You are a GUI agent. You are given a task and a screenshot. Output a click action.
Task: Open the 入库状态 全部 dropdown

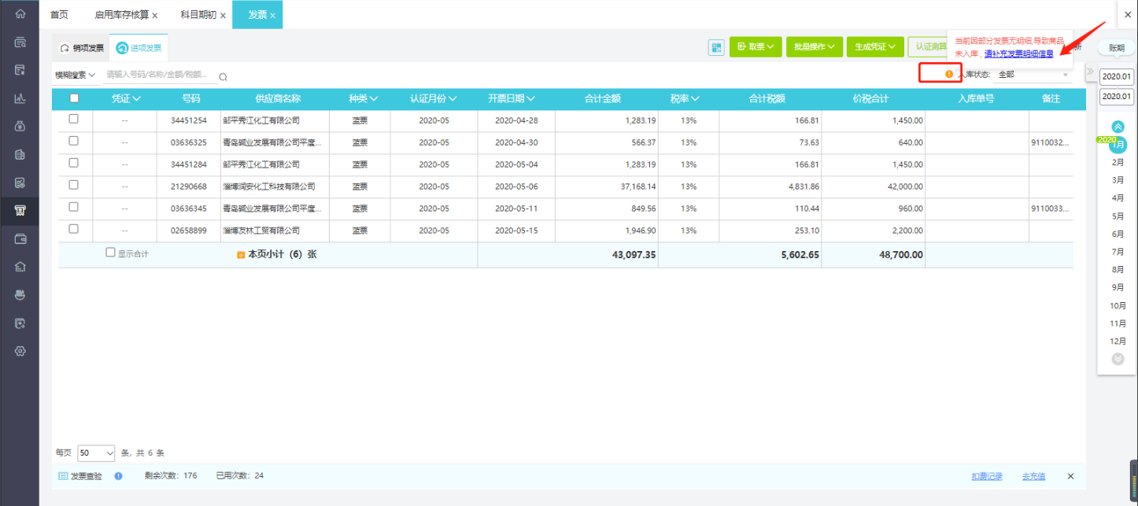(1034, 75)
